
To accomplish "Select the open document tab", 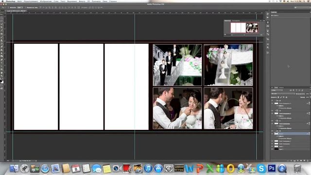I will tap(17, 11).
